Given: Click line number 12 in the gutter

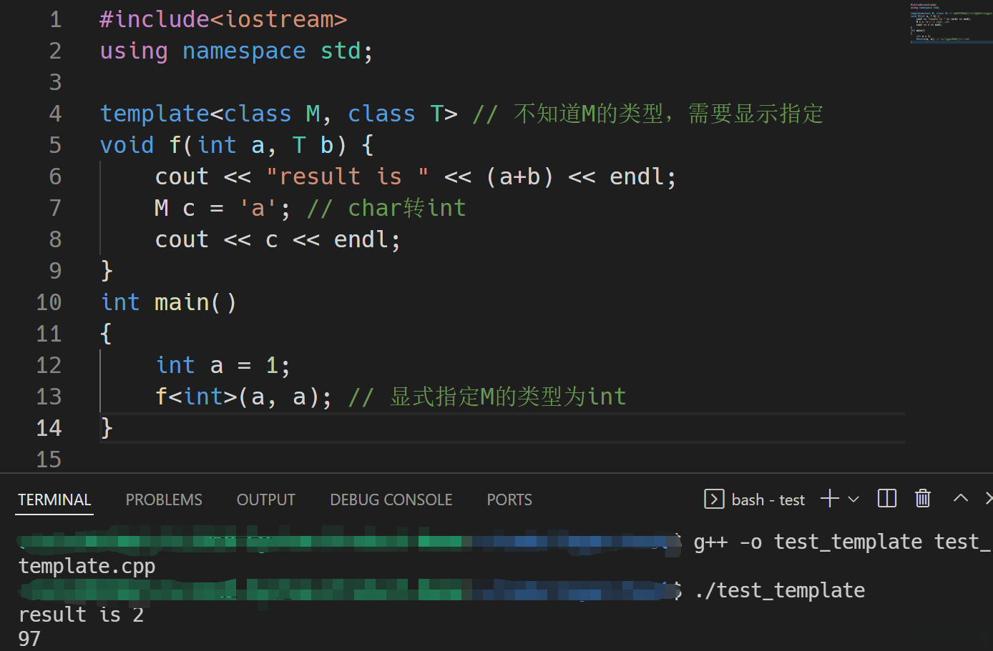Looking at the screenshot, I should [x=49, y=365].
